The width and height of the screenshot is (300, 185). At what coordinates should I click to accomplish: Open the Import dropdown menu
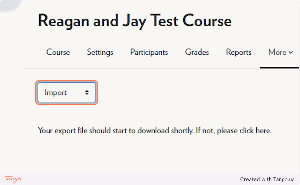67,92
